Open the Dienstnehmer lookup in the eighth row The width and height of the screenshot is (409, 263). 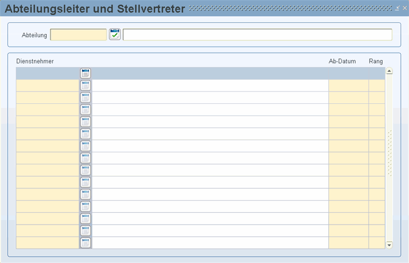pos(85,158)
